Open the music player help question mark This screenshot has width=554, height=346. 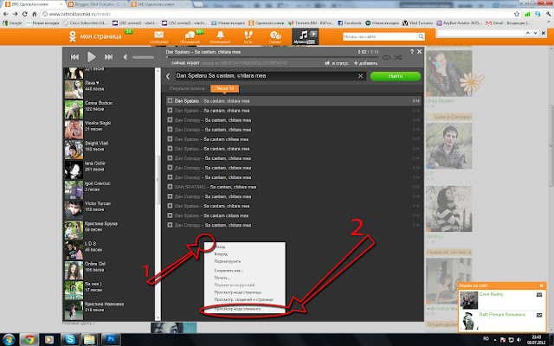[x=412, y=52]
